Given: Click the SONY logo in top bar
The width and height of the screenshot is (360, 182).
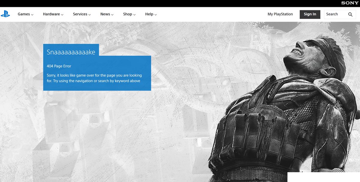Looking at the screenshot, I should [x=350, y=3].
